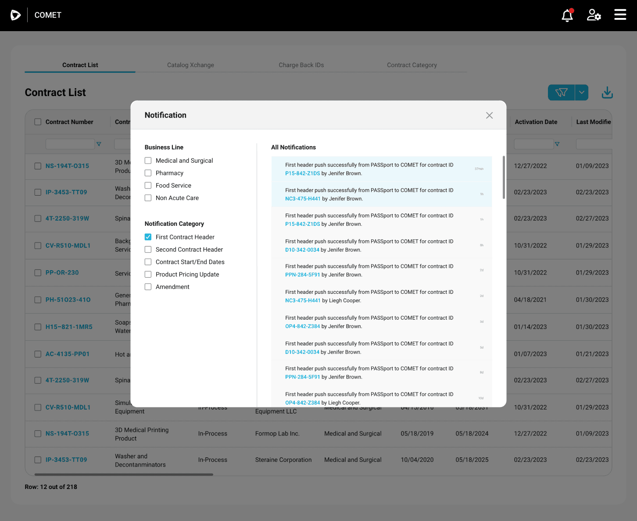
Task: Click table horizontal scrollbar
Action: click(x=124, y=475)
